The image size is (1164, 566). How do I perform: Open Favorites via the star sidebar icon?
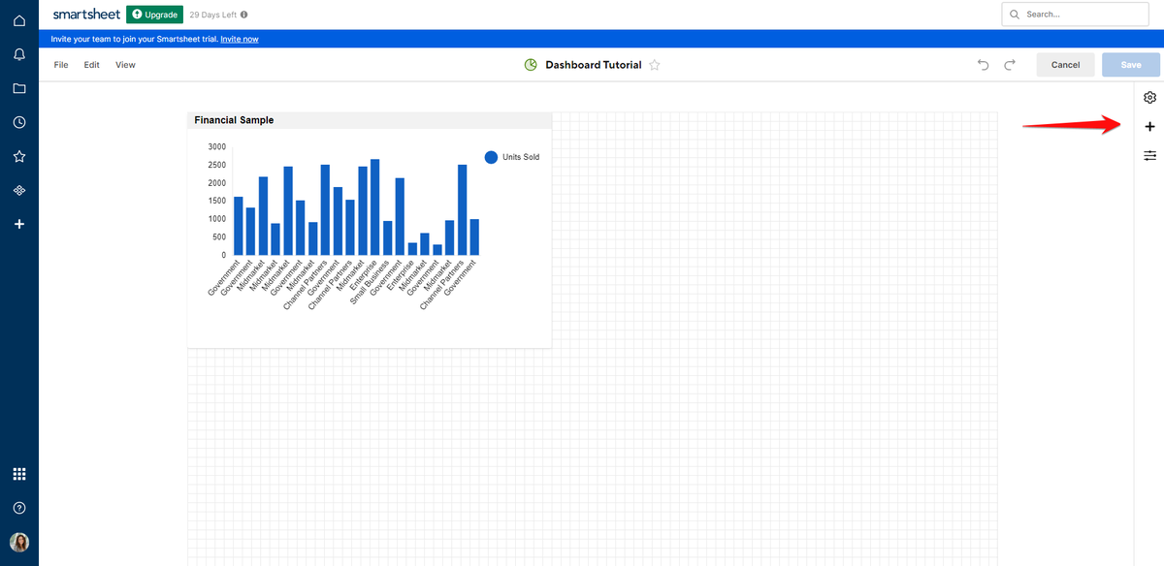pyautogui.click(x=18, y=156)
